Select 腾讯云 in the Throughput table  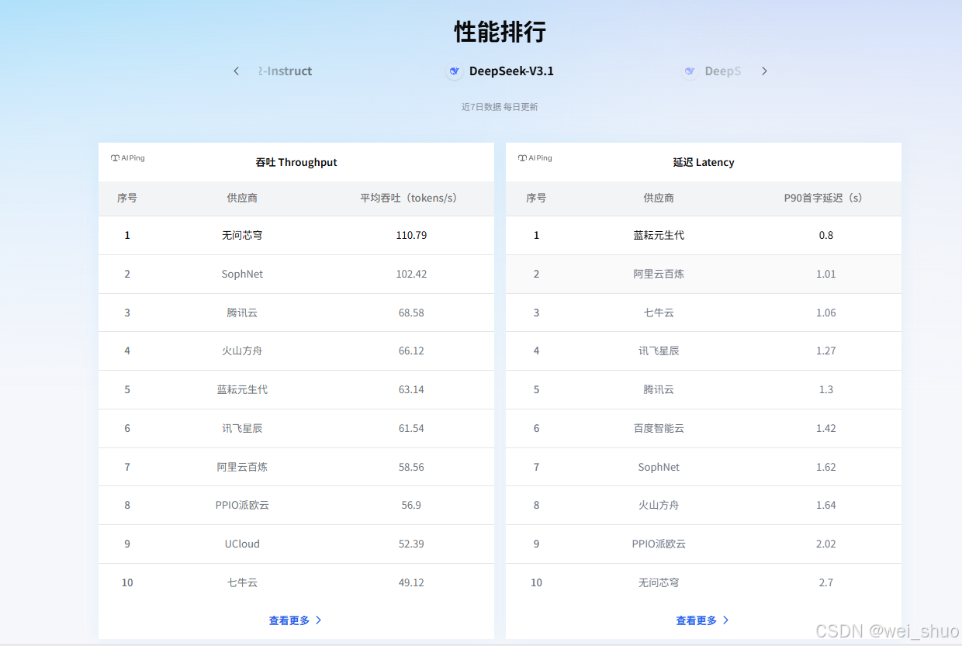click(x=242, y=313)
